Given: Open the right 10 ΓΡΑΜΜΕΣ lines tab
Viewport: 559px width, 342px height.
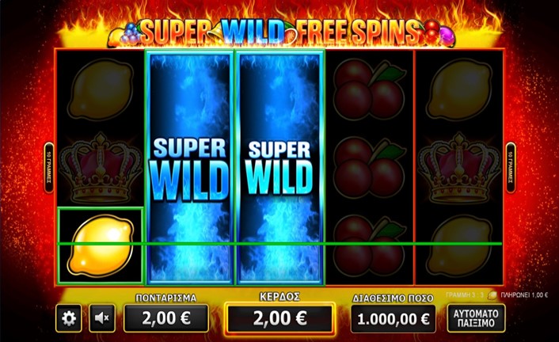Looking at the screenshot, I should tap(511, 167).
